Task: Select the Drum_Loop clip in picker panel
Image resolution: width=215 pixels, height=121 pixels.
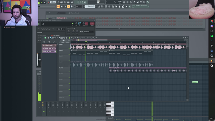Action: (x=49, y=48)
